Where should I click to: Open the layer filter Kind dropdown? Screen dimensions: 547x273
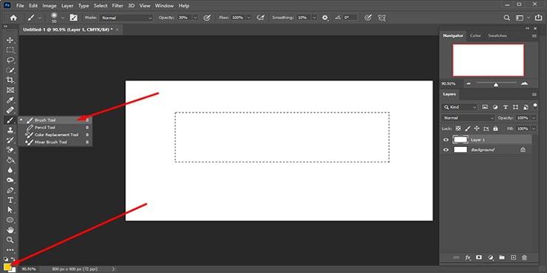click(x=460, y=107)
